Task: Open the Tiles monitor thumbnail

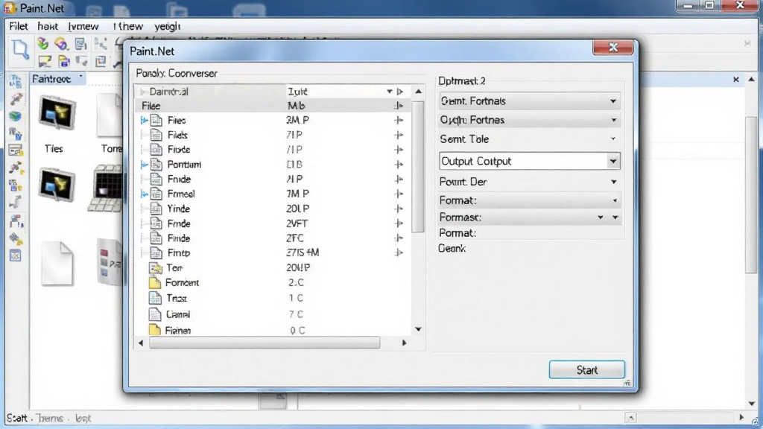Action: coord(57,113)
